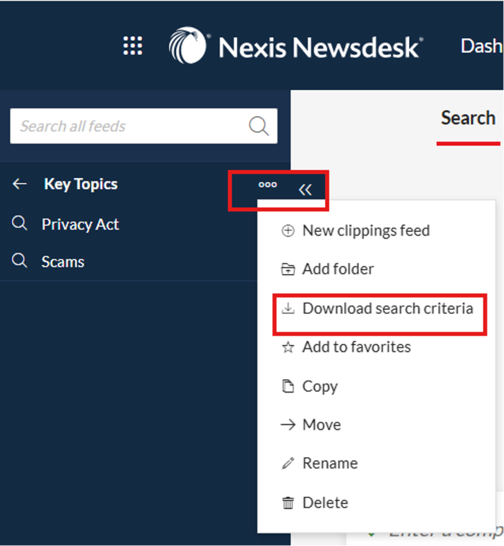Click the search icon beside Privacy Act
The height and width of the screenshot is (546, 504).
20,223
